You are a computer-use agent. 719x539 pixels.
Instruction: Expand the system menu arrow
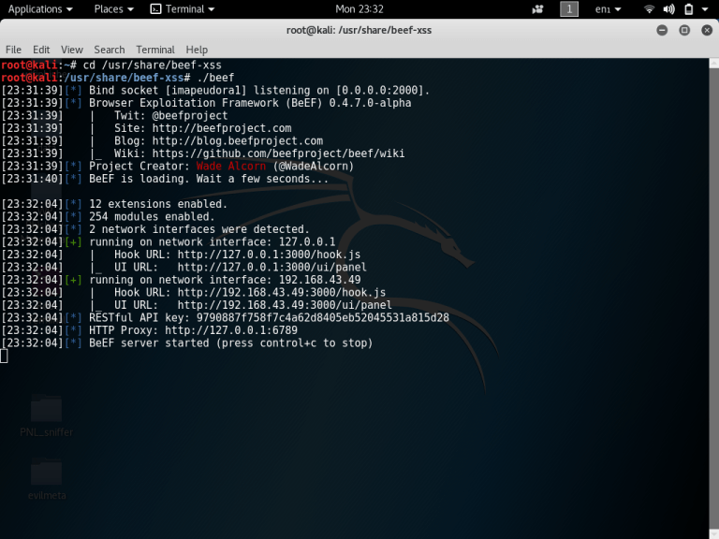(x=705, y=9)
